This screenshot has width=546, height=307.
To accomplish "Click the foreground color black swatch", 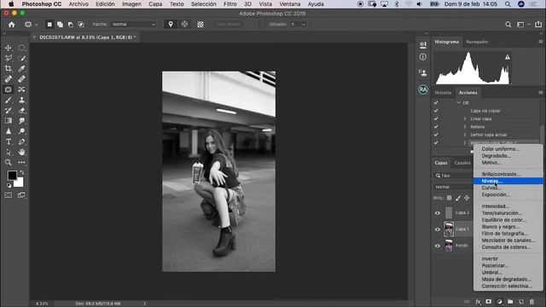I will point(12,175).
